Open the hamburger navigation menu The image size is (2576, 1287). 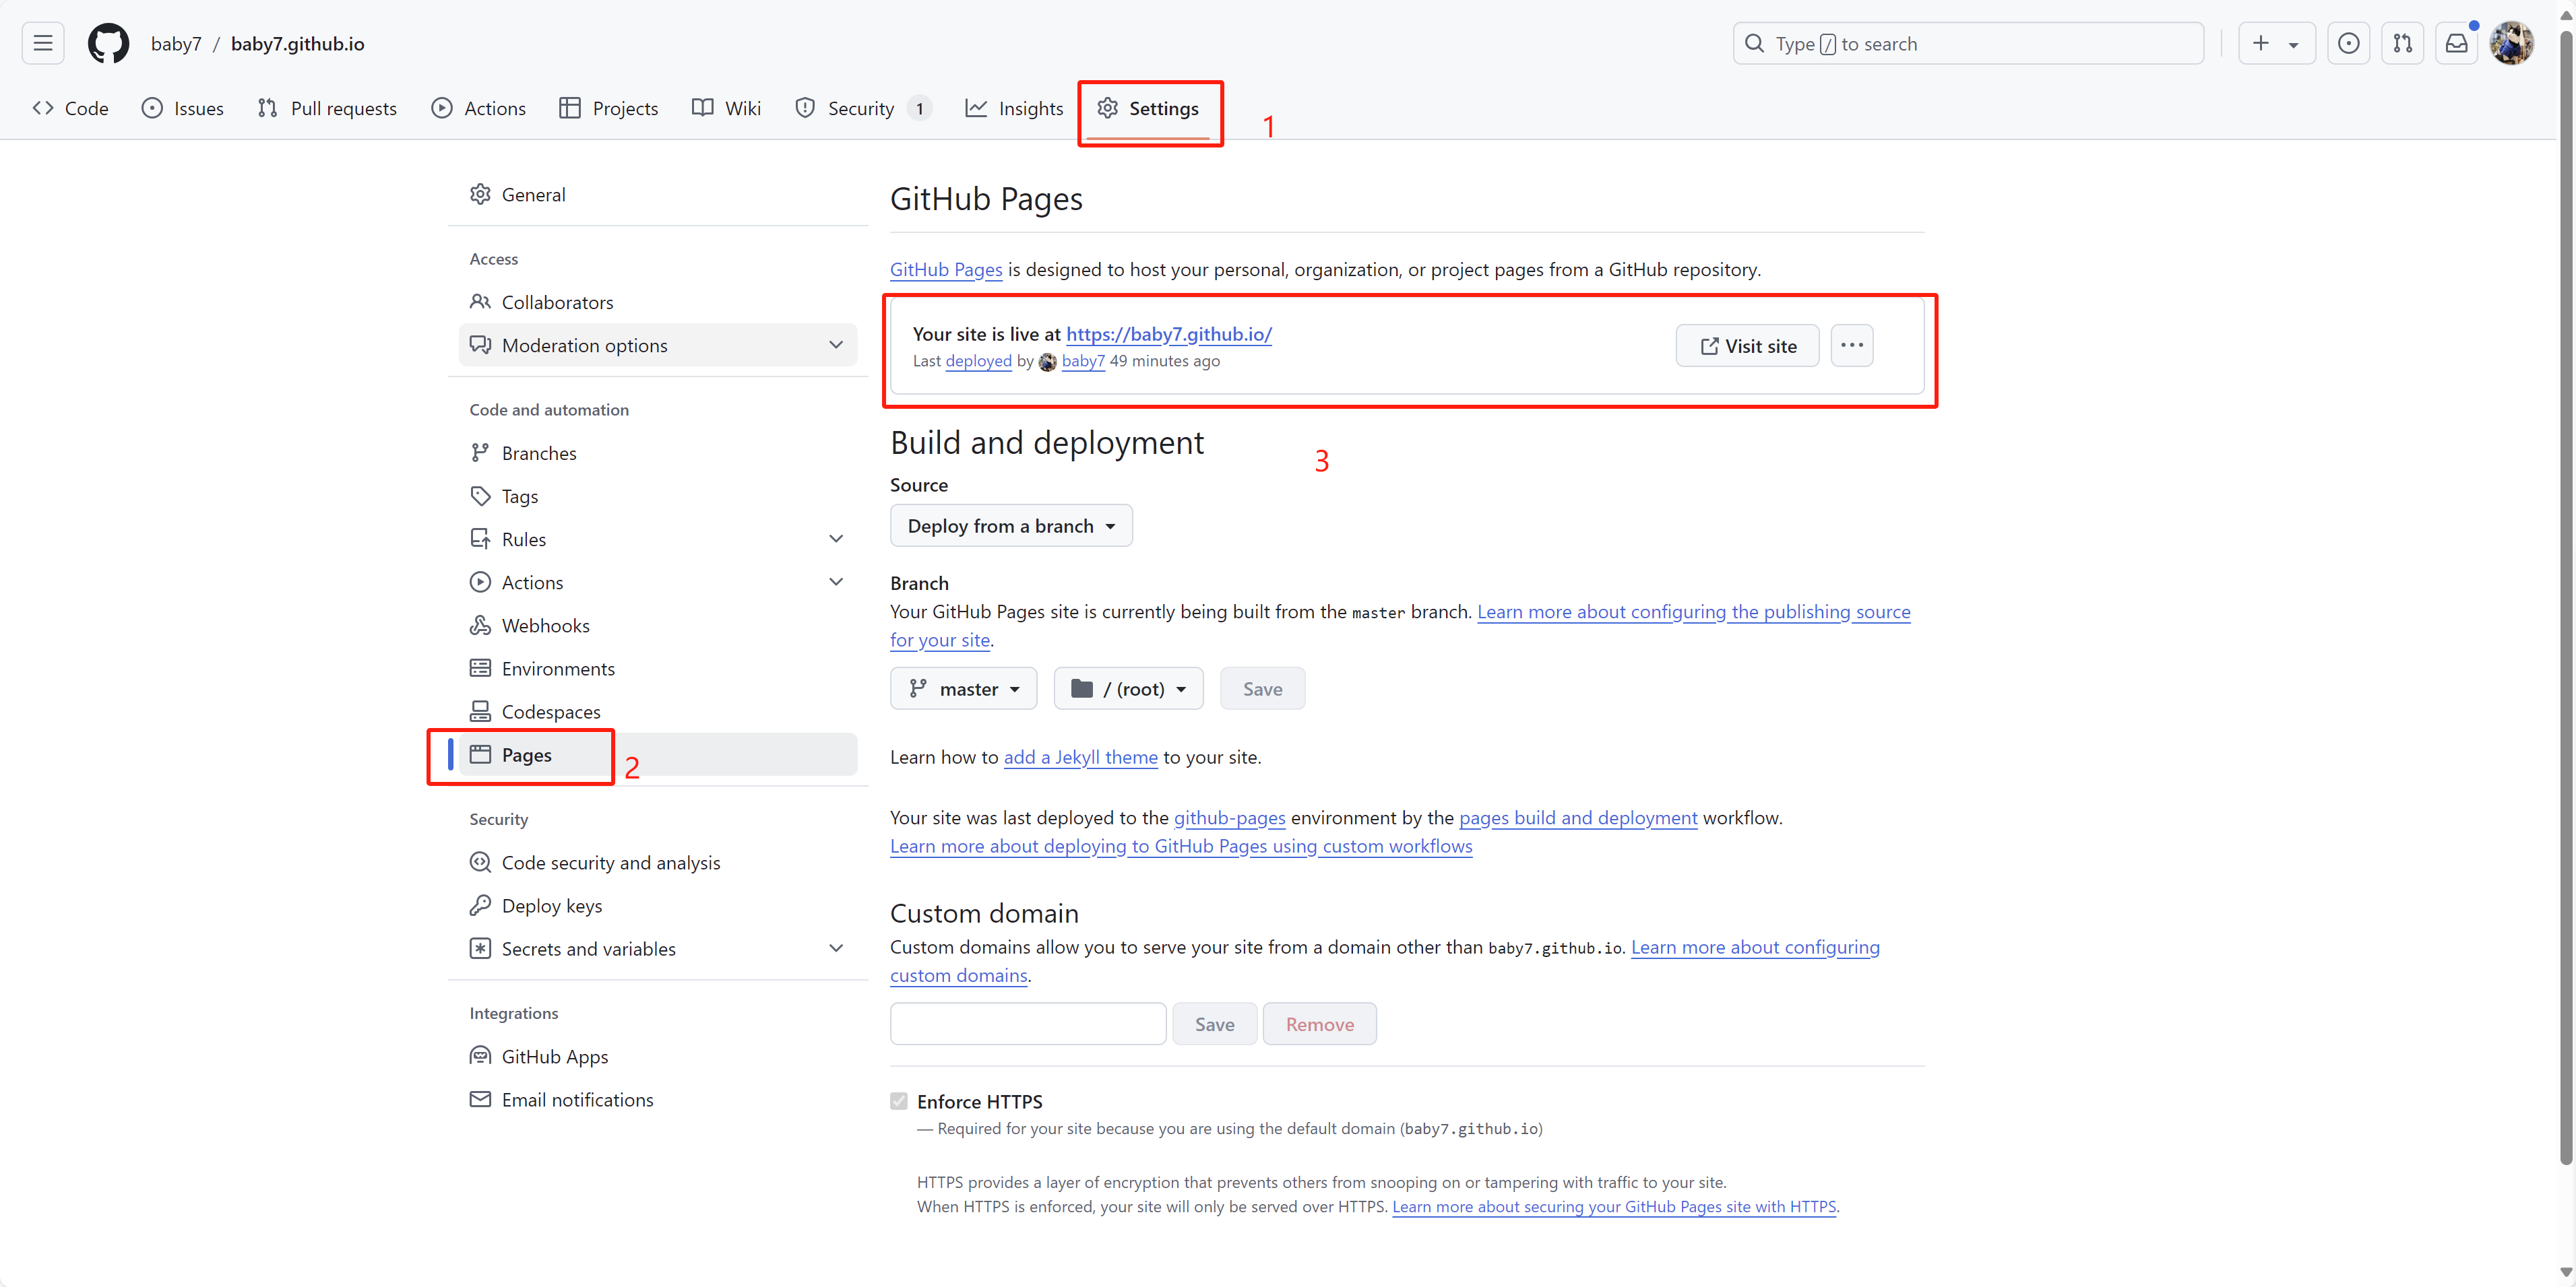click(x=42, y=43)
